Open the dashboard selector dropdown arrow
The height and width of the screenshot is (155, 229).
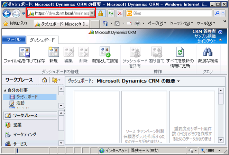click(x=178, y=81)
